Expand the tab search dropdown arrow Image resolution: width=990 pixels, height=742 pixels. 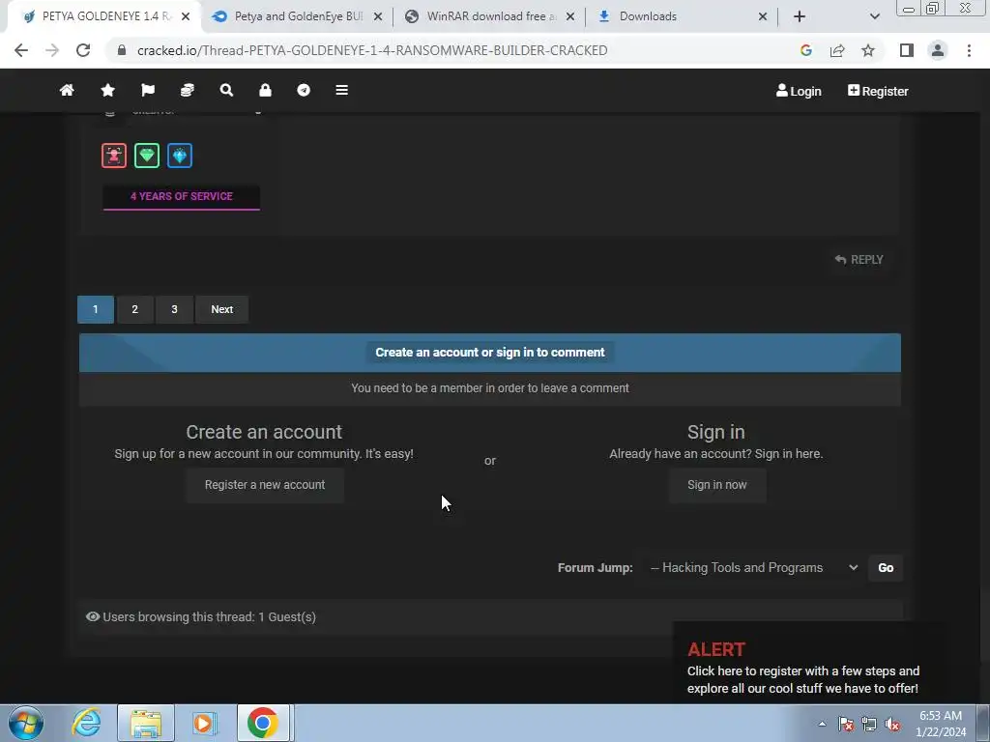874,16
